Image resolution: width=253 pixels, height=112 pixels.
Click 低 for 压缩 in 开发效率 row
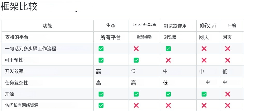click(x=225, y=71)
